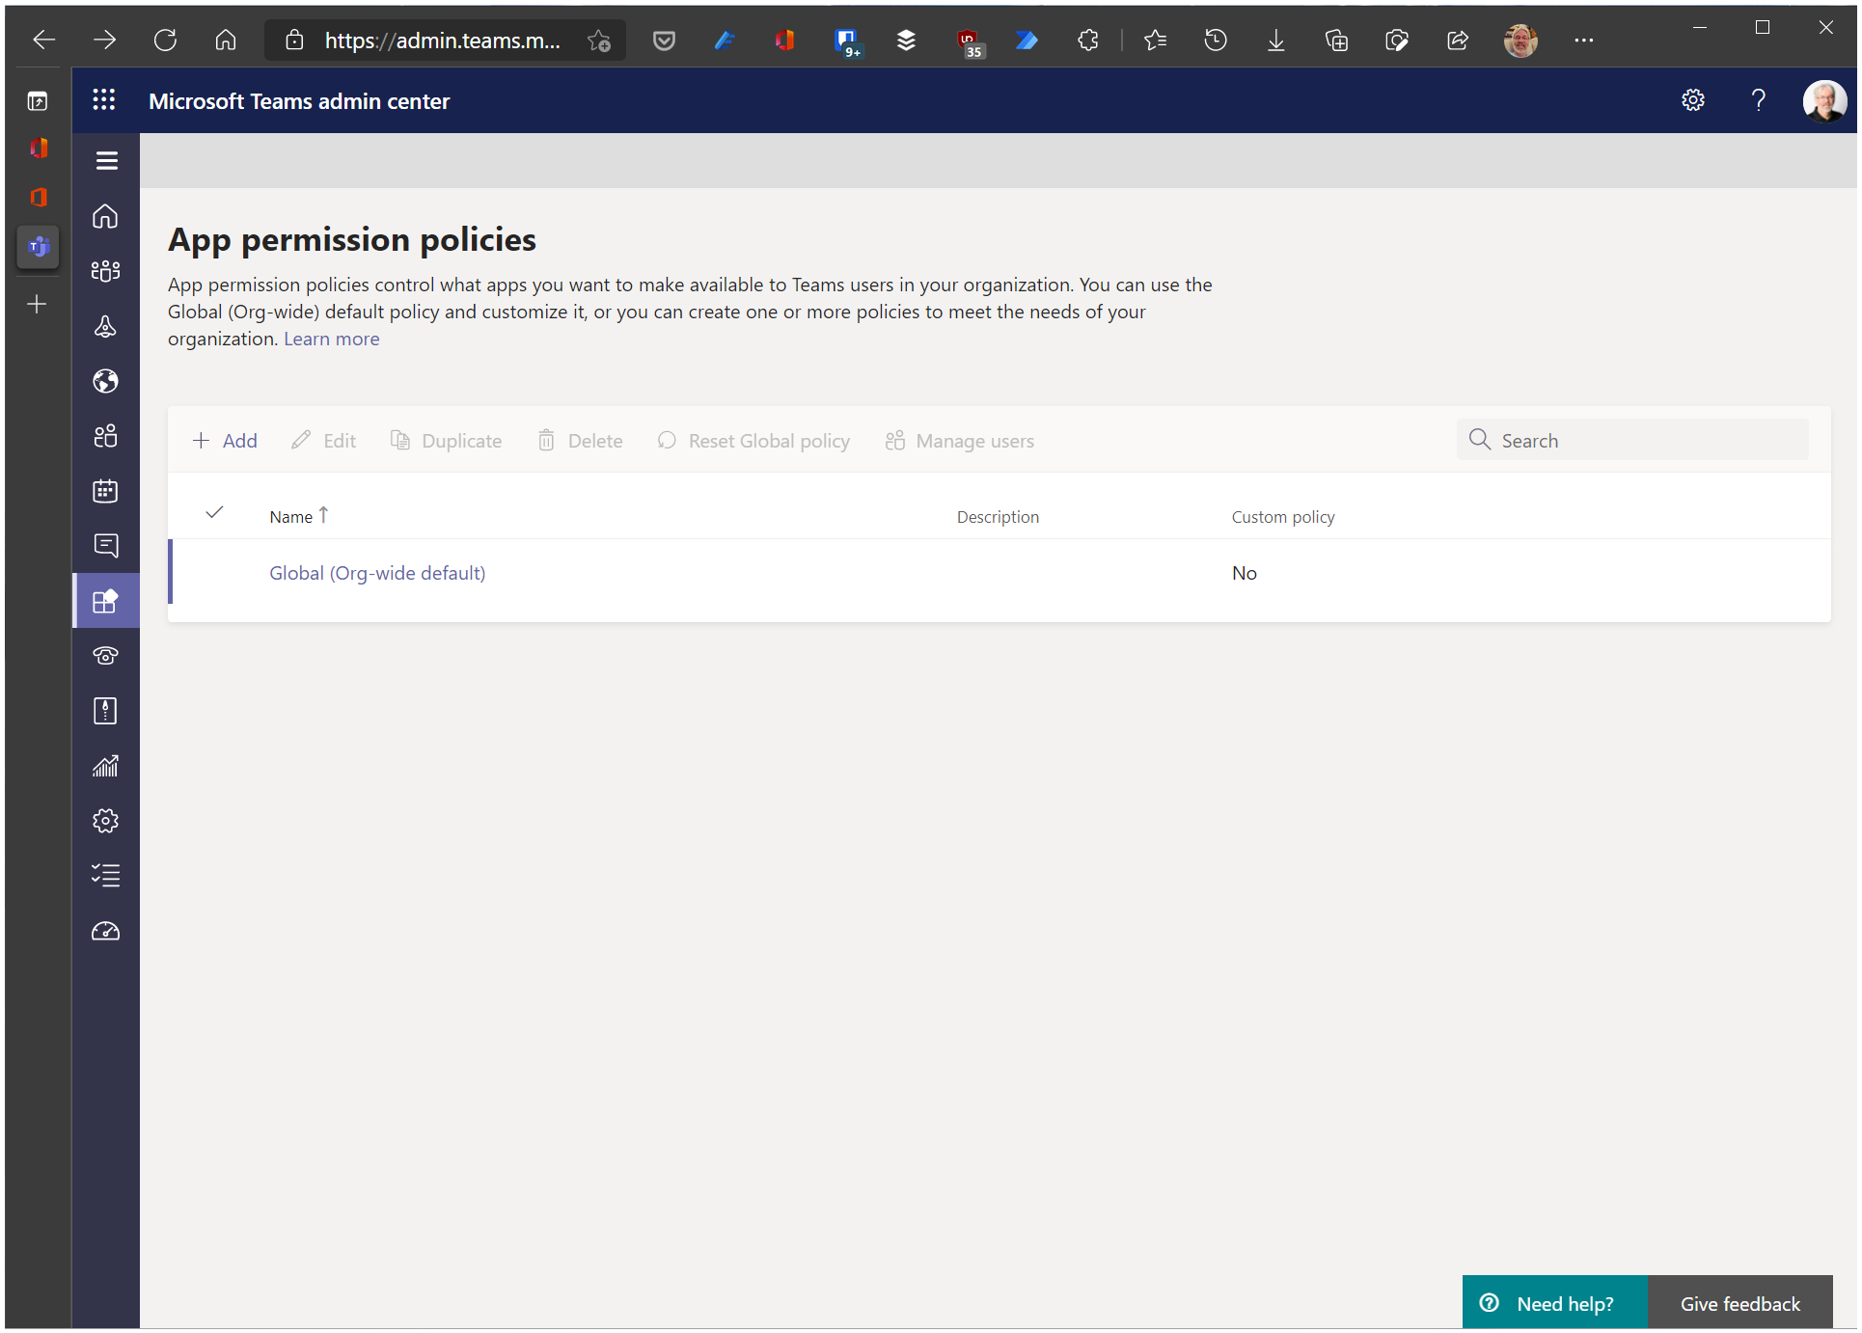Viewport: 1862px width, 1333px height.
Task: Sort the table by Name column
Action: (291, 517)
